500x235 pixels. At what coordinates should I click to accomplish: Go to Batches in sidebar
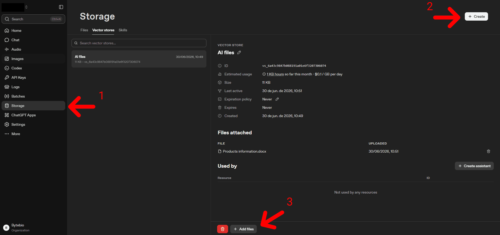[33, 96]
